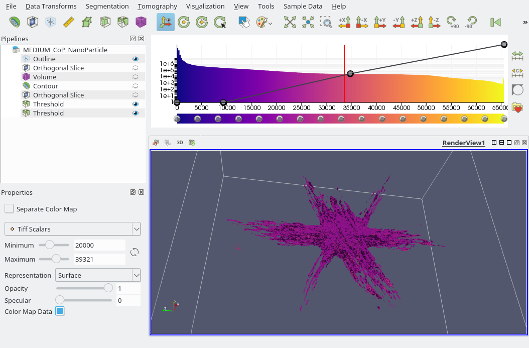Add the purple Volume module from toolbar
The height and width of the screenshot is (348, 529).
141,22
